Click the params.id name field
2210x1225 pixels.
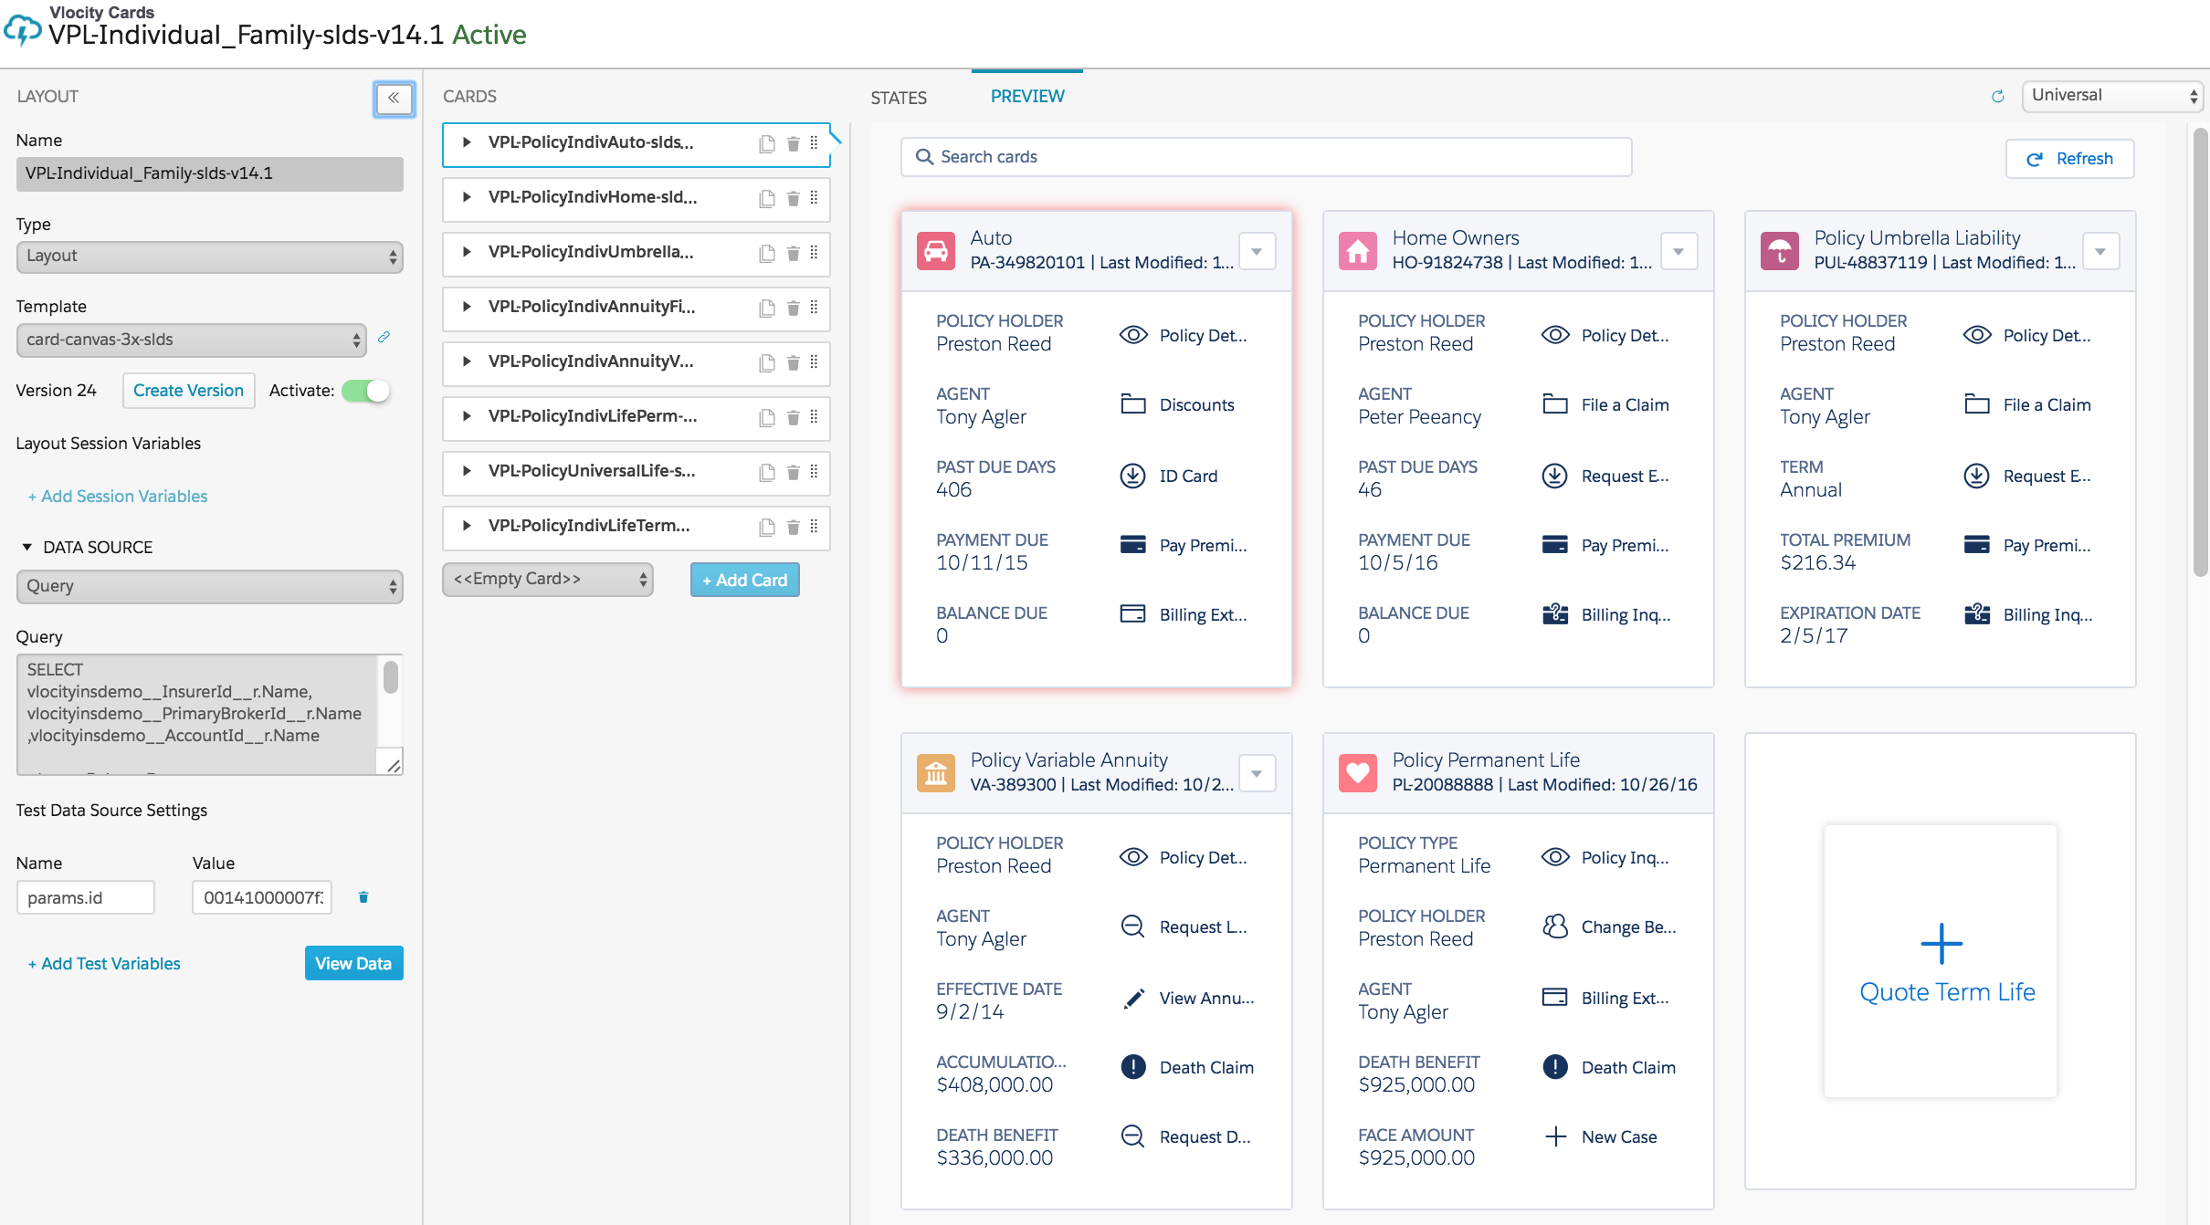86,897
